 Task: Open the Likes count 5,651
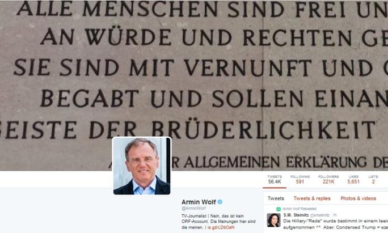pos(353,180)
